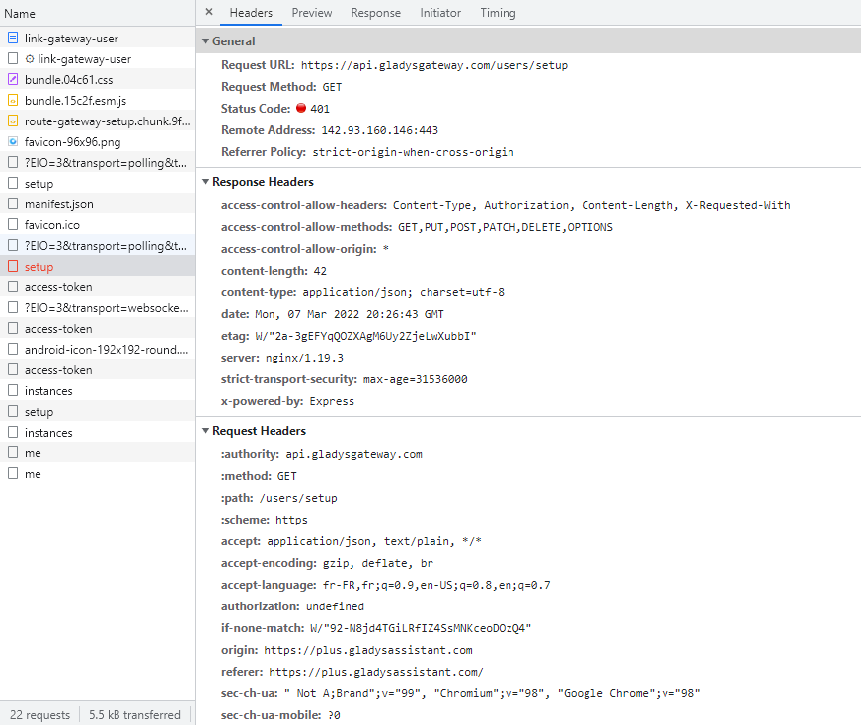Screen dimensions: 861x725
Task: Select the bundle.15c2f.esm.js request
Action: click(98, 101)
